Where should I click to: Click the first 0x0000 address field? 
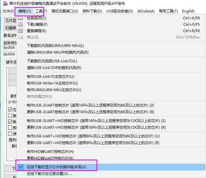pyautogui.click(x=10, y=48)
